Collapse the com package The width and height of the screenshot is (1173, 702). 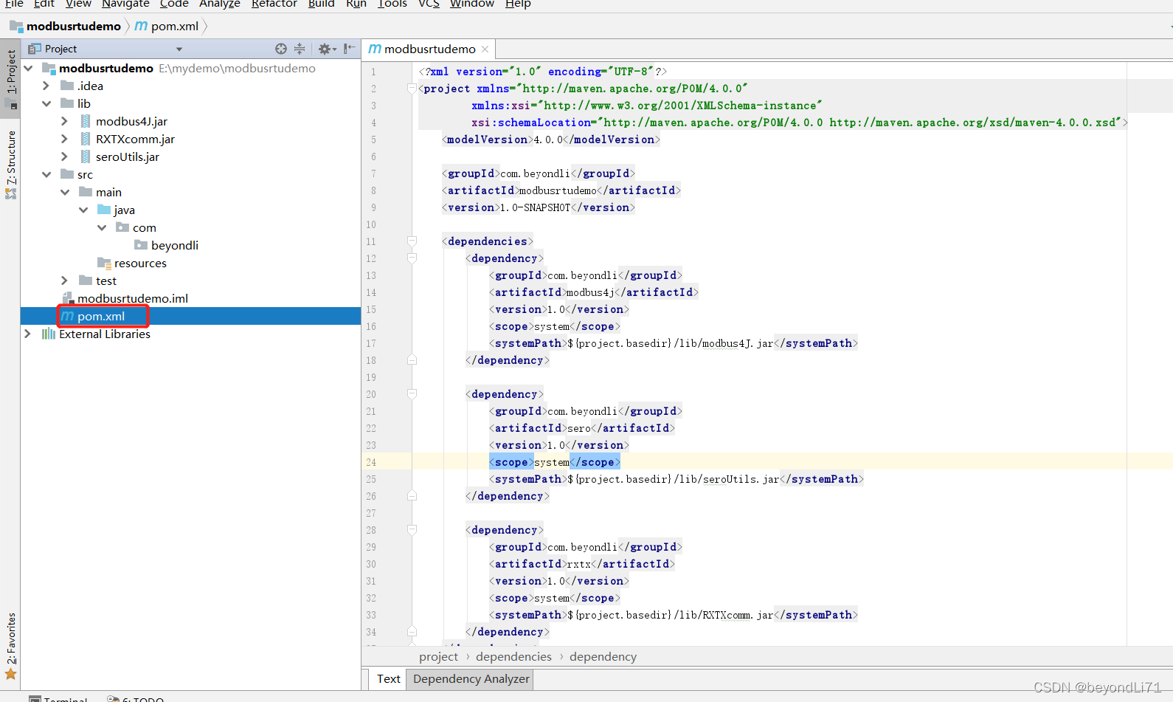pos(102,227)
